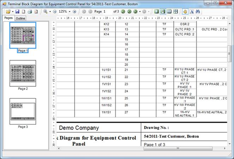234x159 pixels.
Task: Switch to the Outline tab
Action: (x=20, y=18)
